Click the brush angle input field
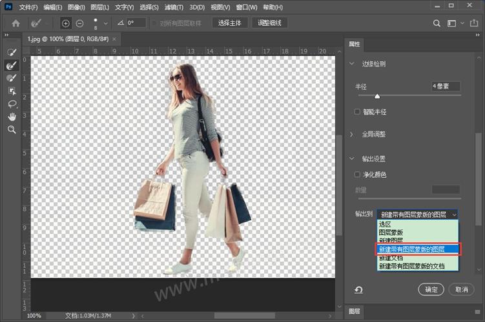This screenshot has width=485, height=322. [136, 23]
